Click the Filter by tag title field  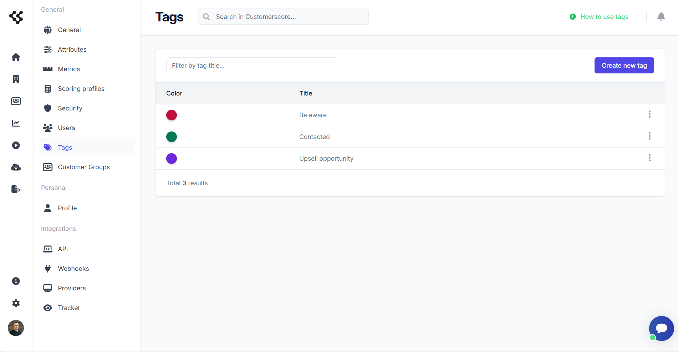click(251, 65)
